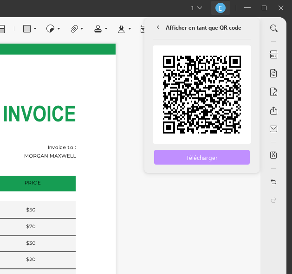Click the INVOICE heading text
The image size is (292, 274).
(x=39, y=114)
